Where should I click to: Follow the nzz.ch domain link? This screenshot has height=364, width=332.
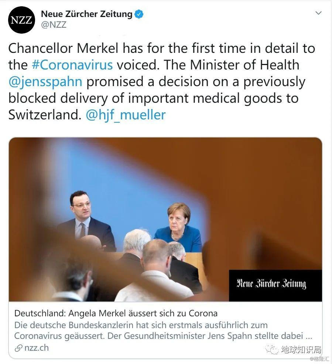(37, 348)
